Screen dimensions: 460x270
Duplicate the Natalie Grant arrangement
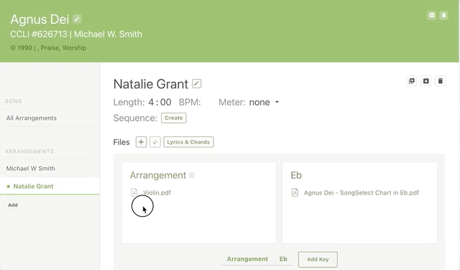pyautogui.click(x=412, y=80)
